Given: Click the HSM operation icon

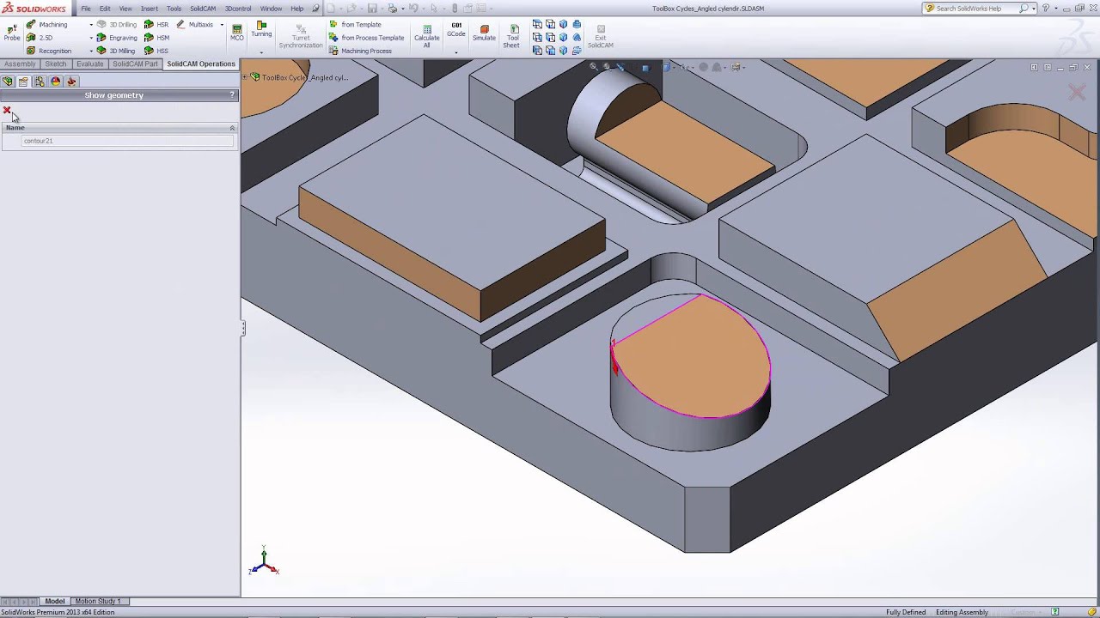Looking at the screenshot, I should click(x=156, y=38).
